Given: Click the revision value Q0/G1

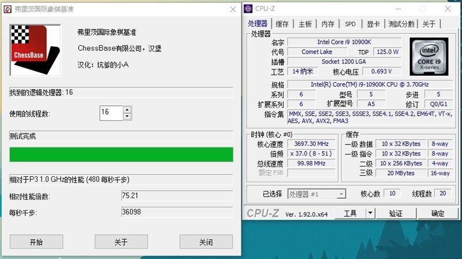Looking at the screenshot, I should click(x=438, y=104).
